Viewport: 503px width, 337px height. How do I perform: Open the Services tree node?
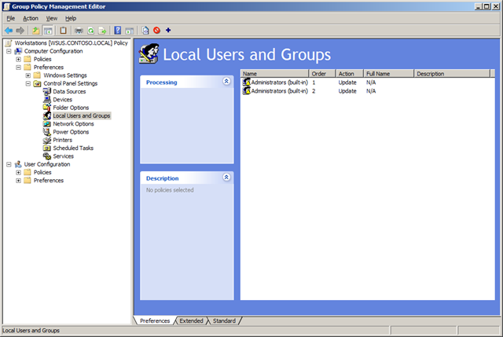(63, 156)
